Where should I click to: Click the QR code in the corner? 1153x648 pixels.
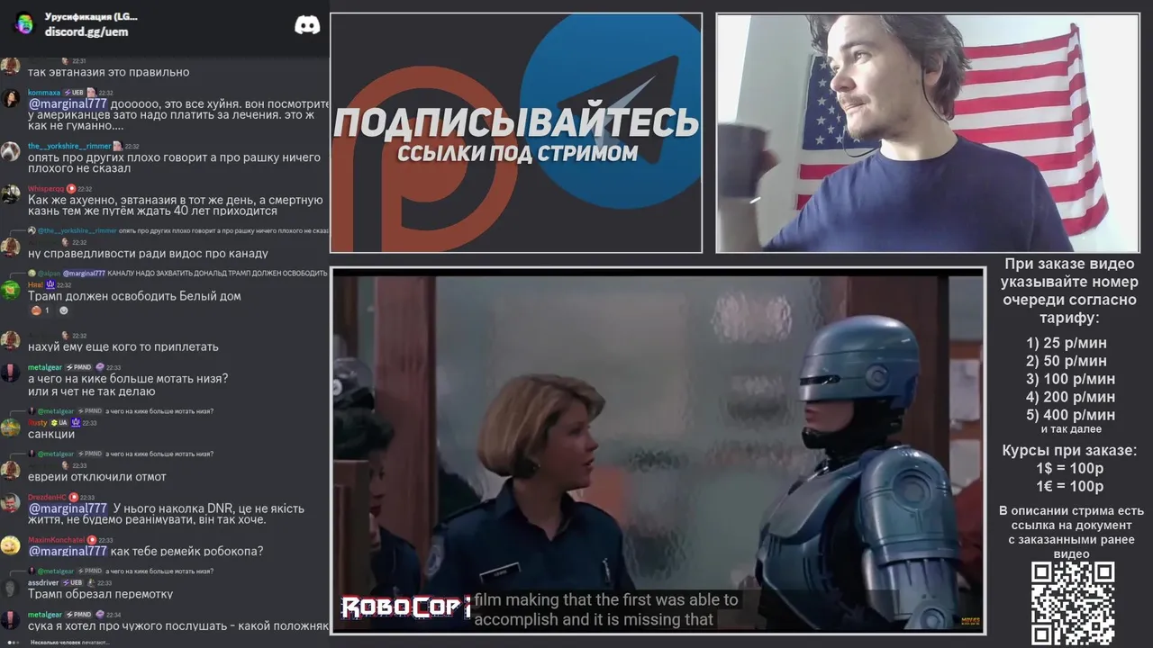(x=1073, y=602)
